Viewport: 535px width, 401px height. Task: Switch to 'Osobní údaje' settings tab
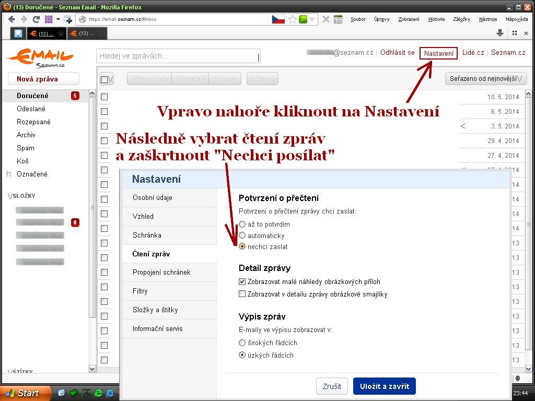170,198
